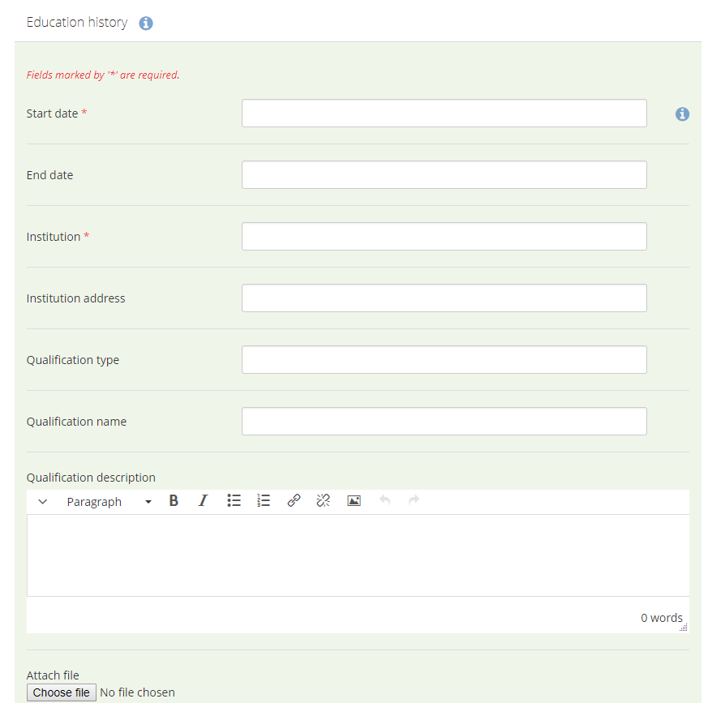Image resolution: width=721 pixels, height=703 pixels.
Task: Undo last edit in editor
Action: [x=384, y=501]
